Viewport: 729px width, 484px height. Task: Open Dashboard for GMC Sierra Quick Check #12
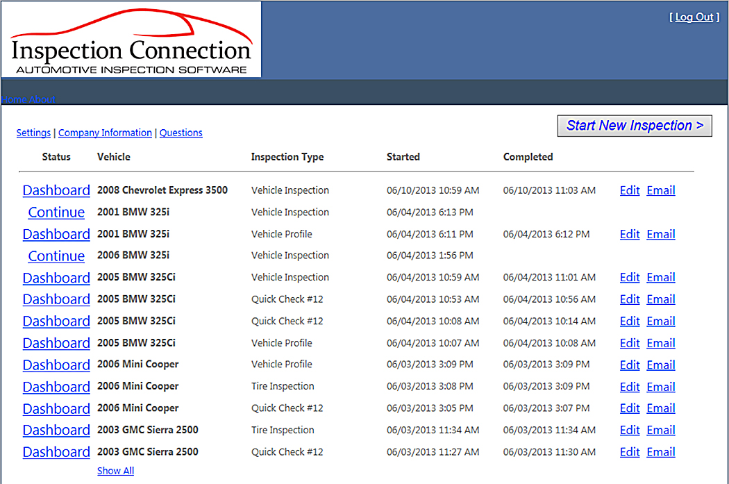[56, 452]
